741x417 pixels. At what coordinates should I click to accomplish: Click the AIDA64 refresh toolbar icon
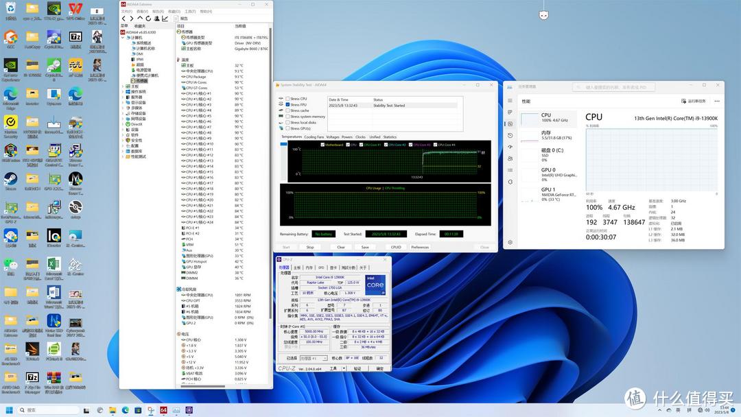[x=148, y=19]
